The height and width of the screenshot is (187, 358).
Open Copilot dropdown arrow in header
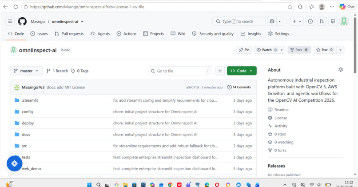coord(279,21)
